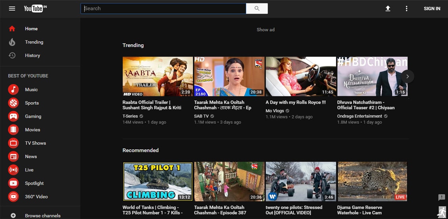Click the Gaming controller icon
The image size is (448, 219).
pyautogui.click(x=13, y=116)
